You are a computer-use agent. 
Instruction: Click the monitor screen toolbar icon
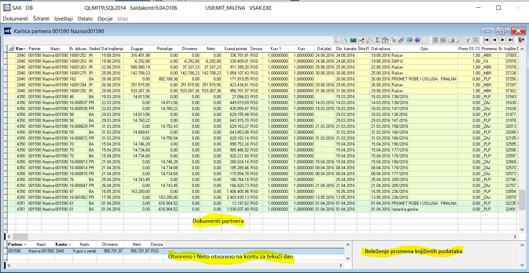409,40
